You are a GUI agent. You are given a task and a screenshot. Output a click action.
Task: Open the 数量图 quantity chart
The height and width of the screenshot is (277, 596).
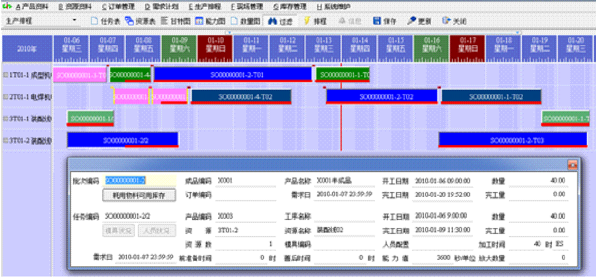(245, 22)
